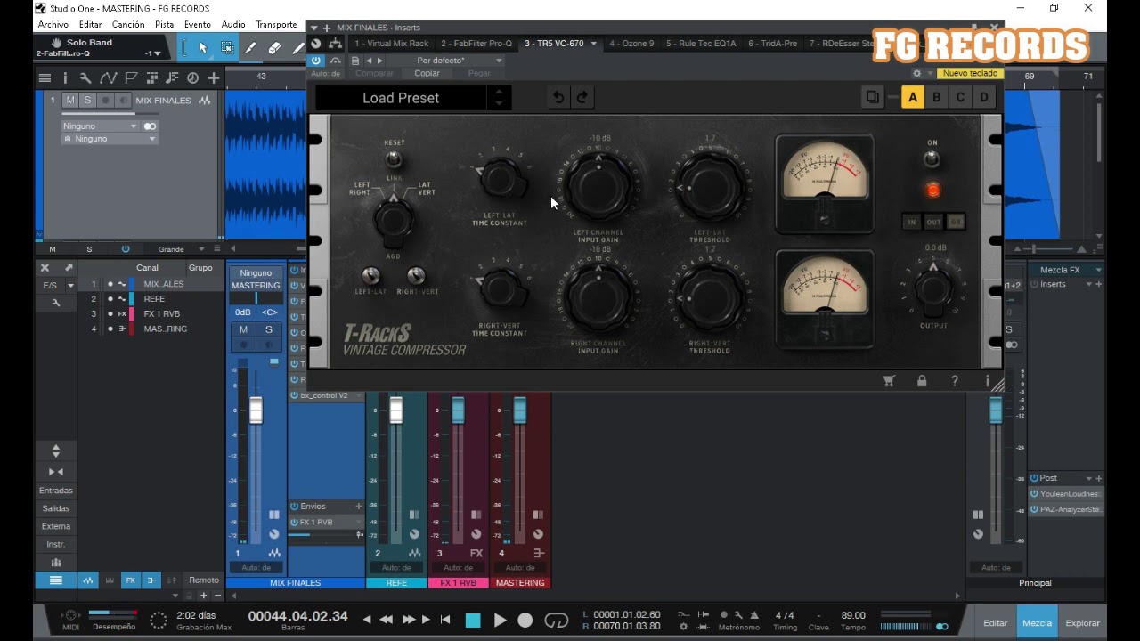
Task: Open the Archivo menu
Action: pos(53,24)
